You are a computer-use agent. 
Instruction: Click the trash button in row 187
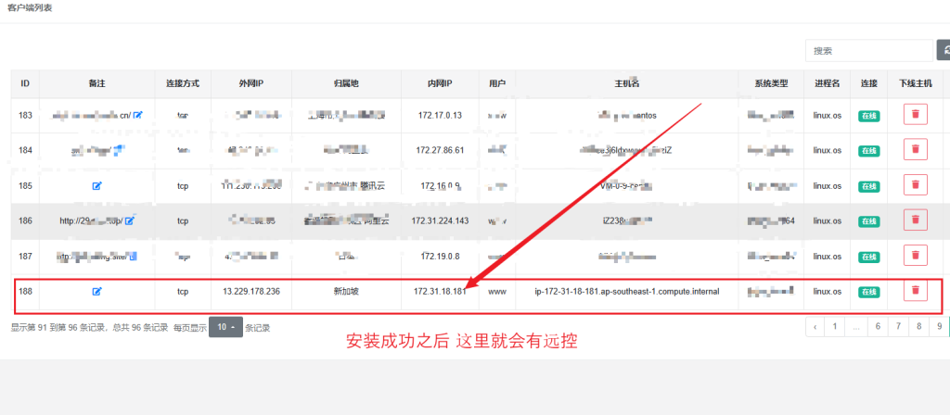click(915, 255)
